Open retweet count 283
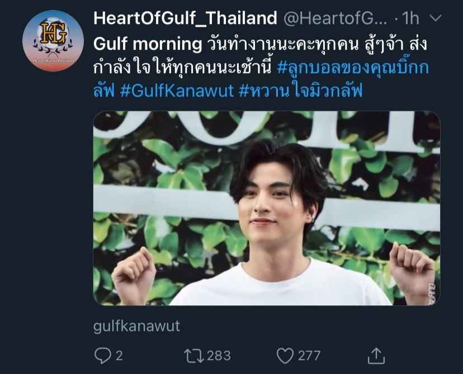The image size is (463, 374). point(219,356)
